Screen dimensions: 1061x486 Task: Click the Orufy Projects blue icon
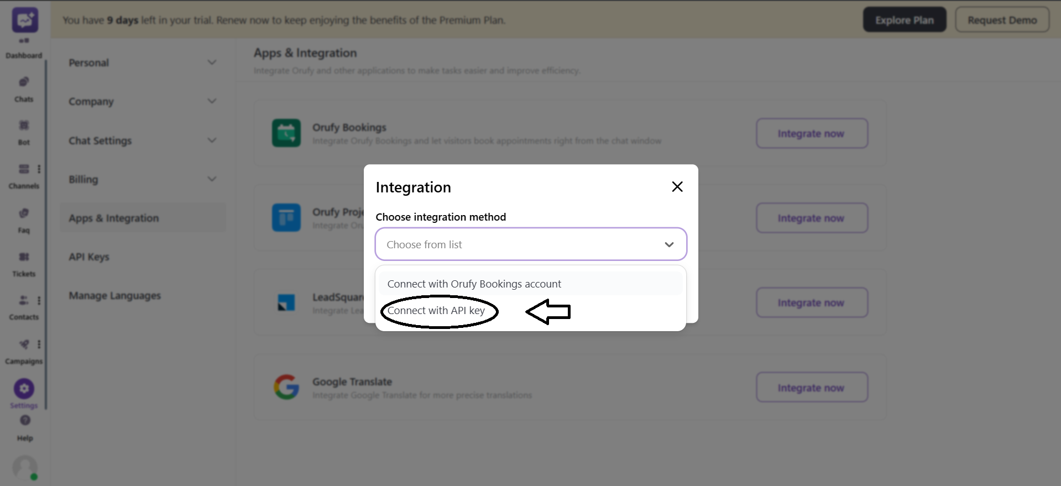pos(286,218)
